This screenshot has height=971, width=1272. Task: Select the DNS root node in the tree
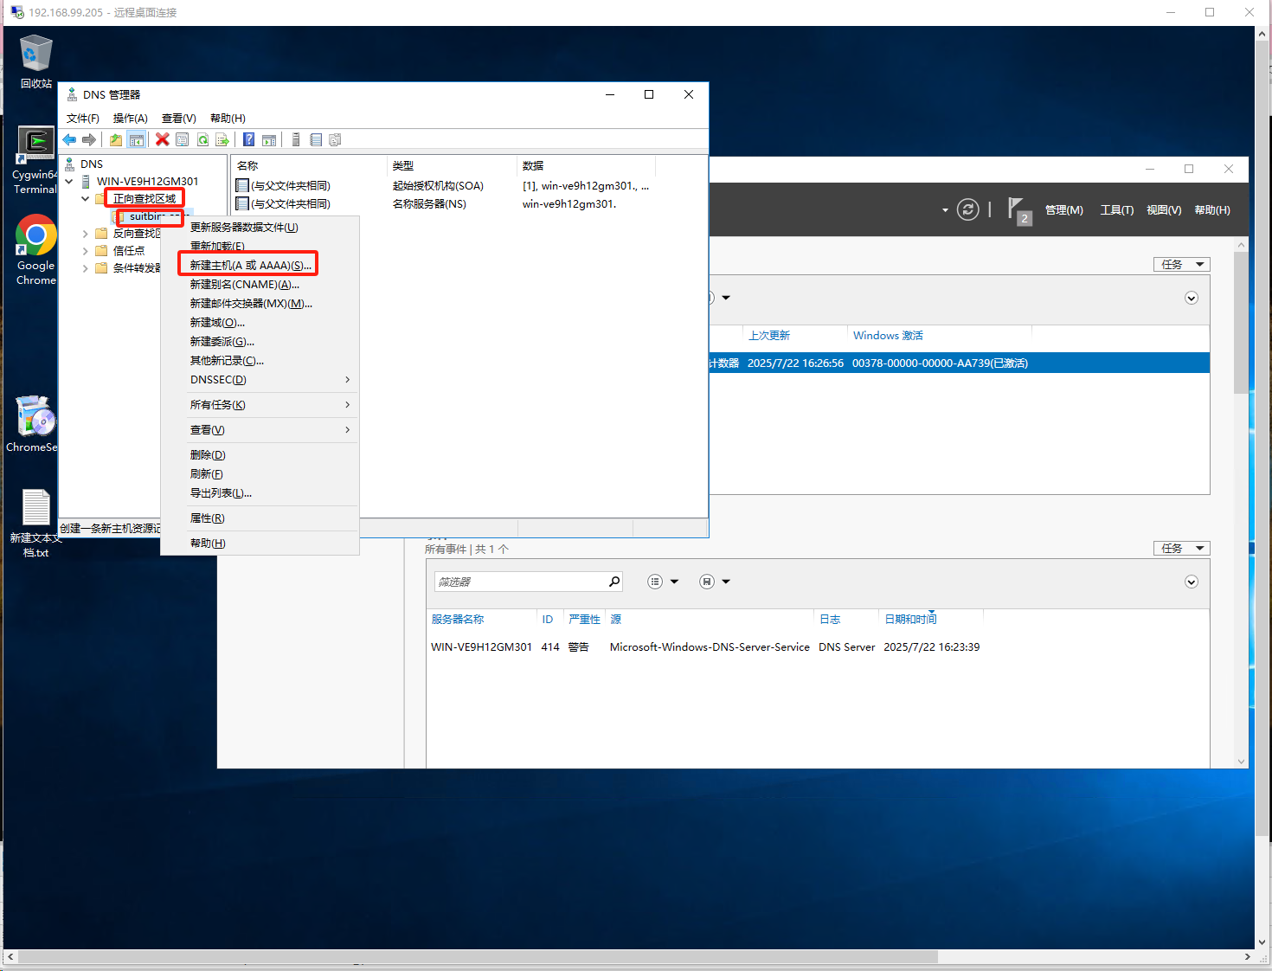[92, 164]
